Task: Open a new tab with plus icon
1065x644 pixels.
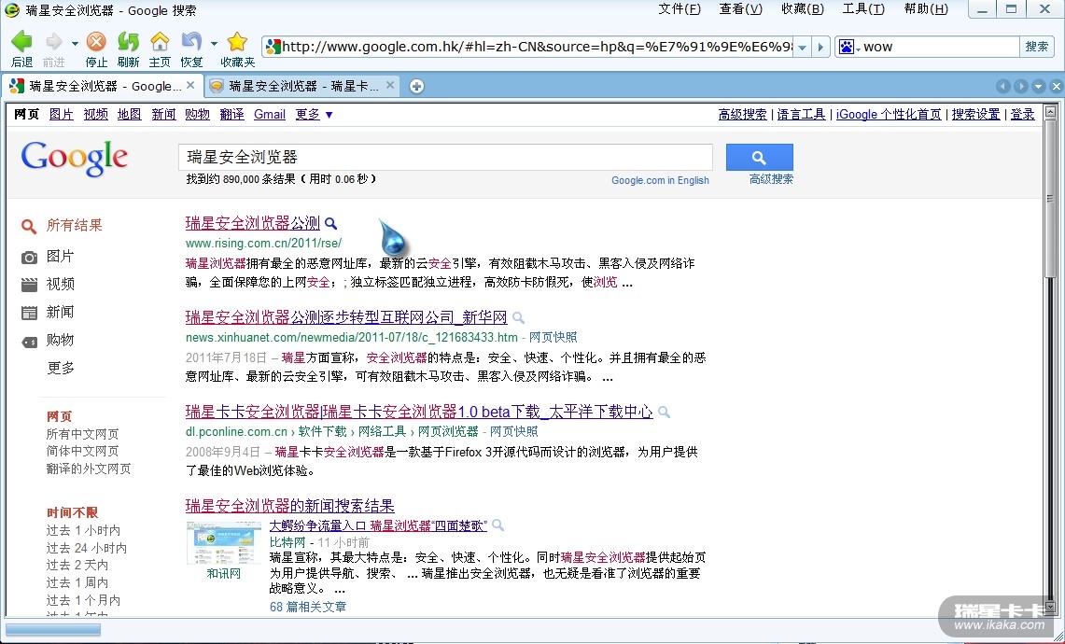Action: (416, 87)
